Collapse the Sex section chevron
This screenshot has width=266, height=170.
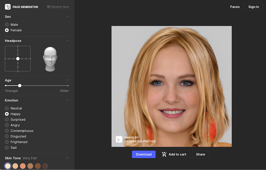click(x=67, y=17)
